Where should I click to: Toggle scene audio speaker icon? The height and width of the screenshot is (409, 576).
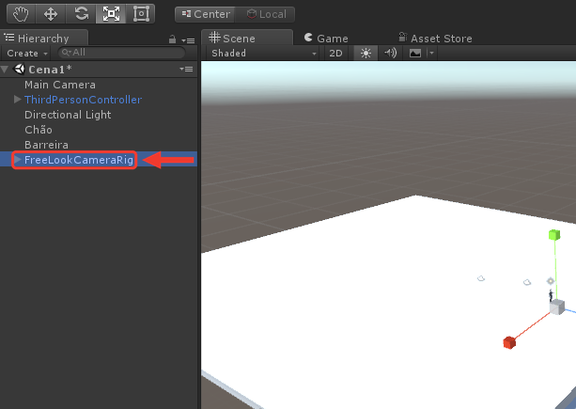[390, 54]
